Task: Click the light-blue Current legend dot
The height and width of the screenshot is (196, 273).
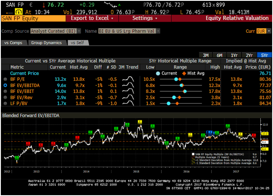Action: pos(158,74)
